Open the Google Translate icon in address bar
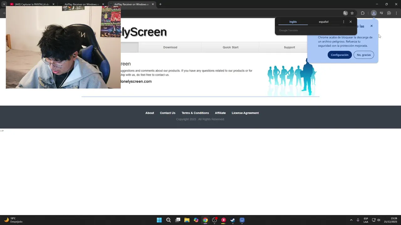 345,13
